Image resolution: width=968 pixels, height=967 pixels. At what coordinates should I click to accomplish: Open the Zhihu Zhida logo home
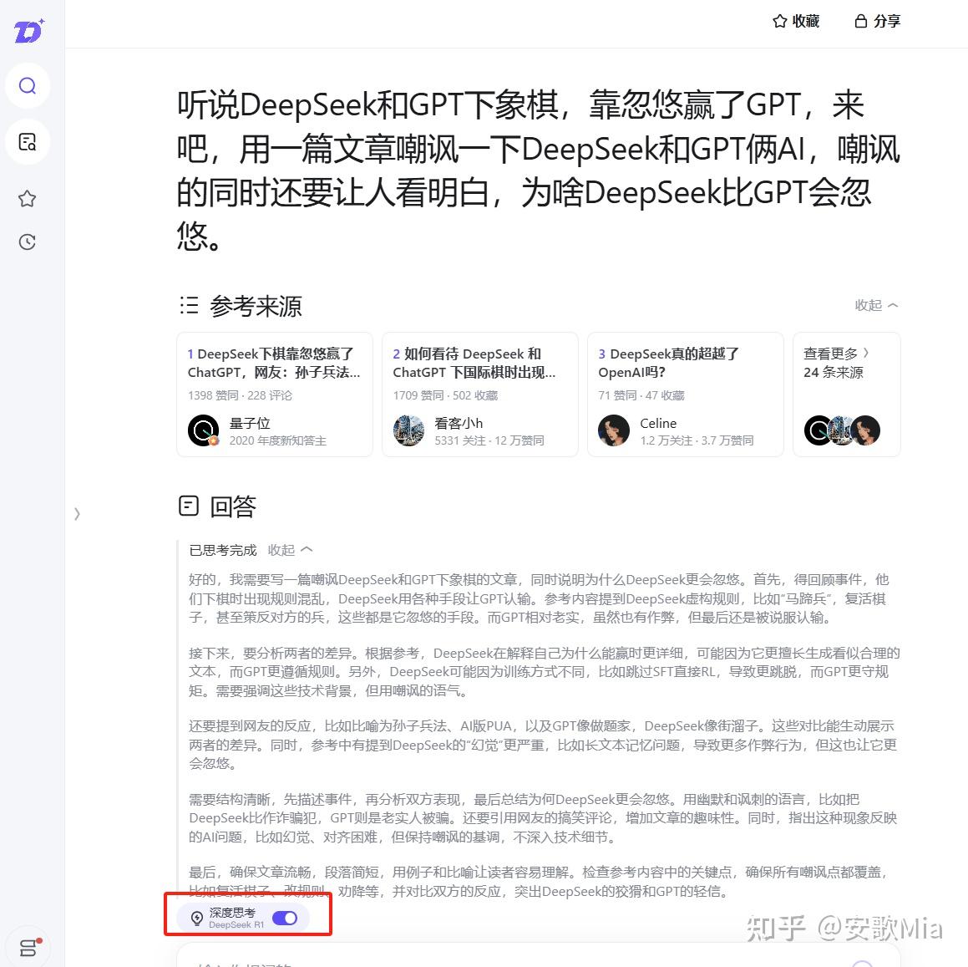[x=29, y=30]
